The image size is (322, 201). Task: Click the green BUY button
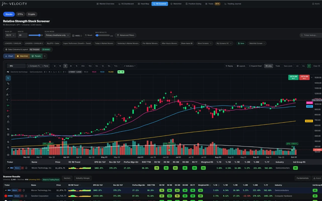click(x=293, y=77)
